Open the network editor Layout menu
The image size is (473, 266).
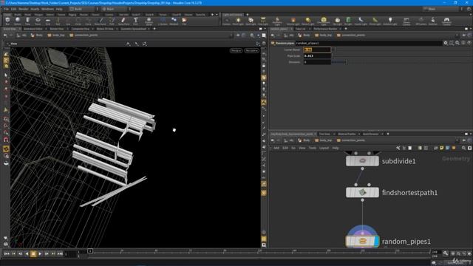(x=324, y=148)
